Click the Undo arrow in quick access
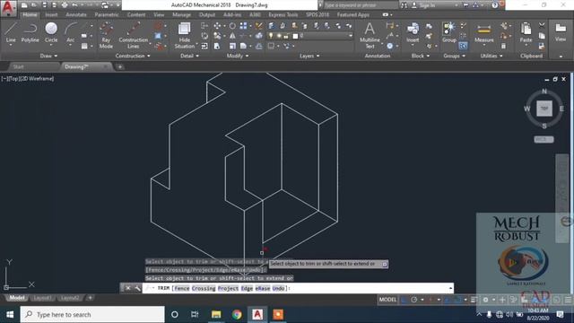This screenshot has width=574, height=323. (x=74, y=5)
